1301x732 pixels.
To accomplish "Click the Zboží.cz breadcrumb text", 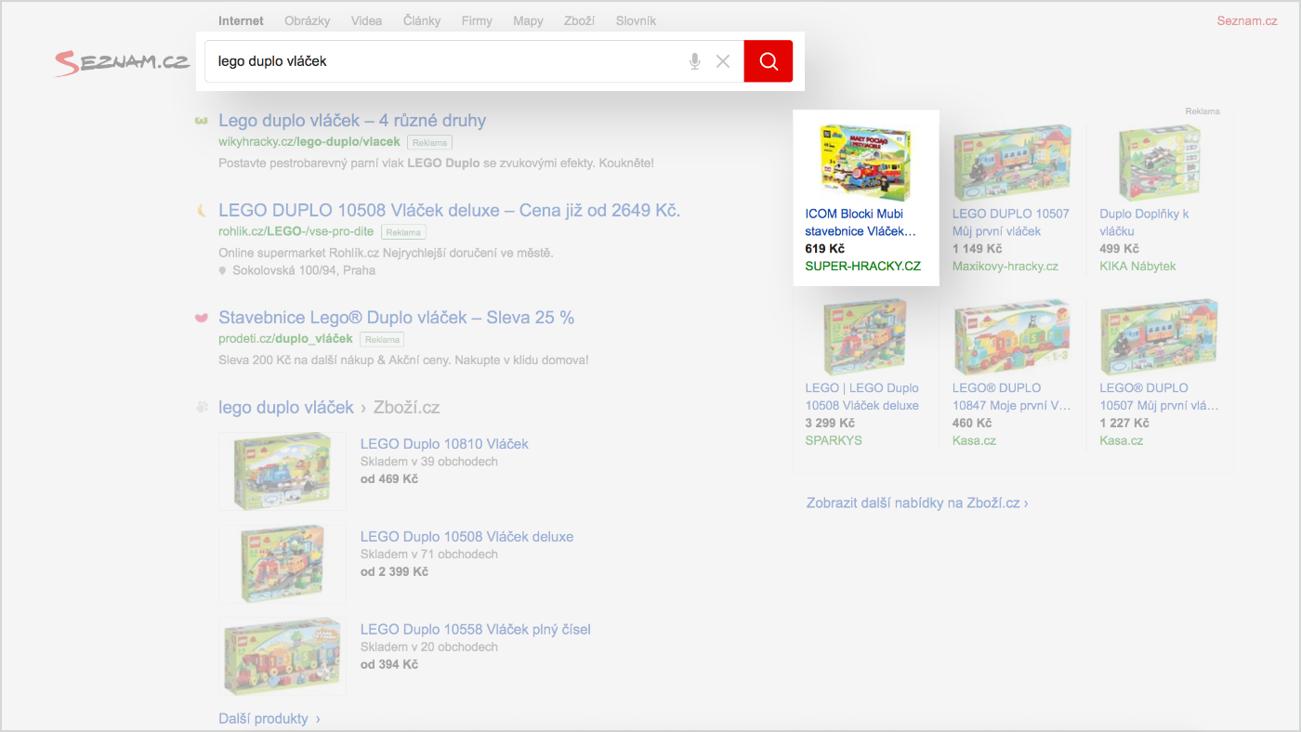I will [406, 407].
